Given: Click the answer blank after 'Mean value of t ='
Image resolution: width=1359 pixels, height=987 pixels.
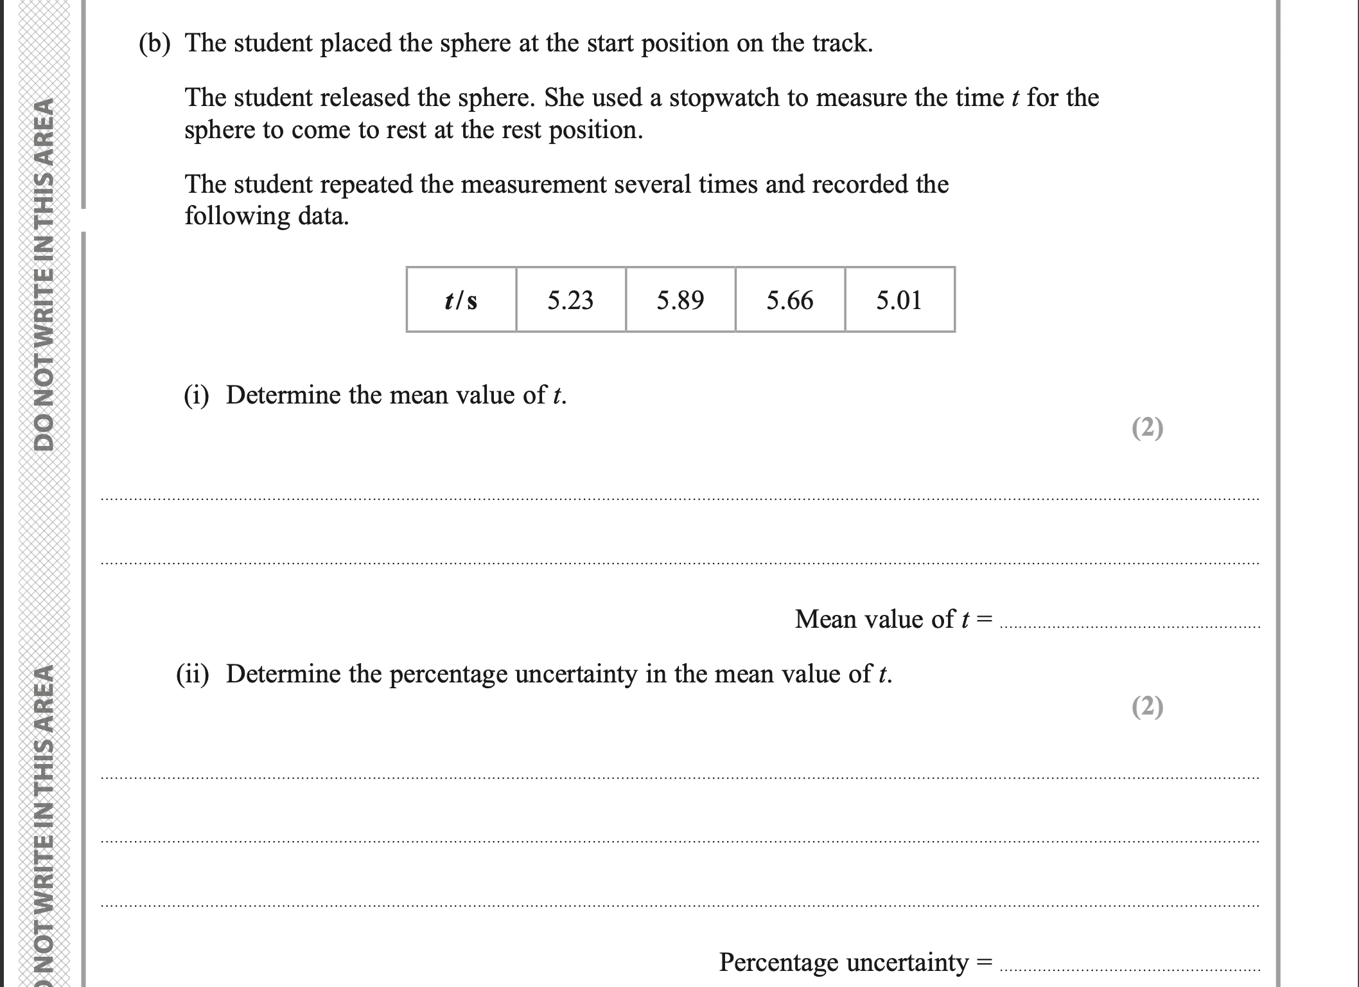Looking at the screenshot, I should (1130, 622).
